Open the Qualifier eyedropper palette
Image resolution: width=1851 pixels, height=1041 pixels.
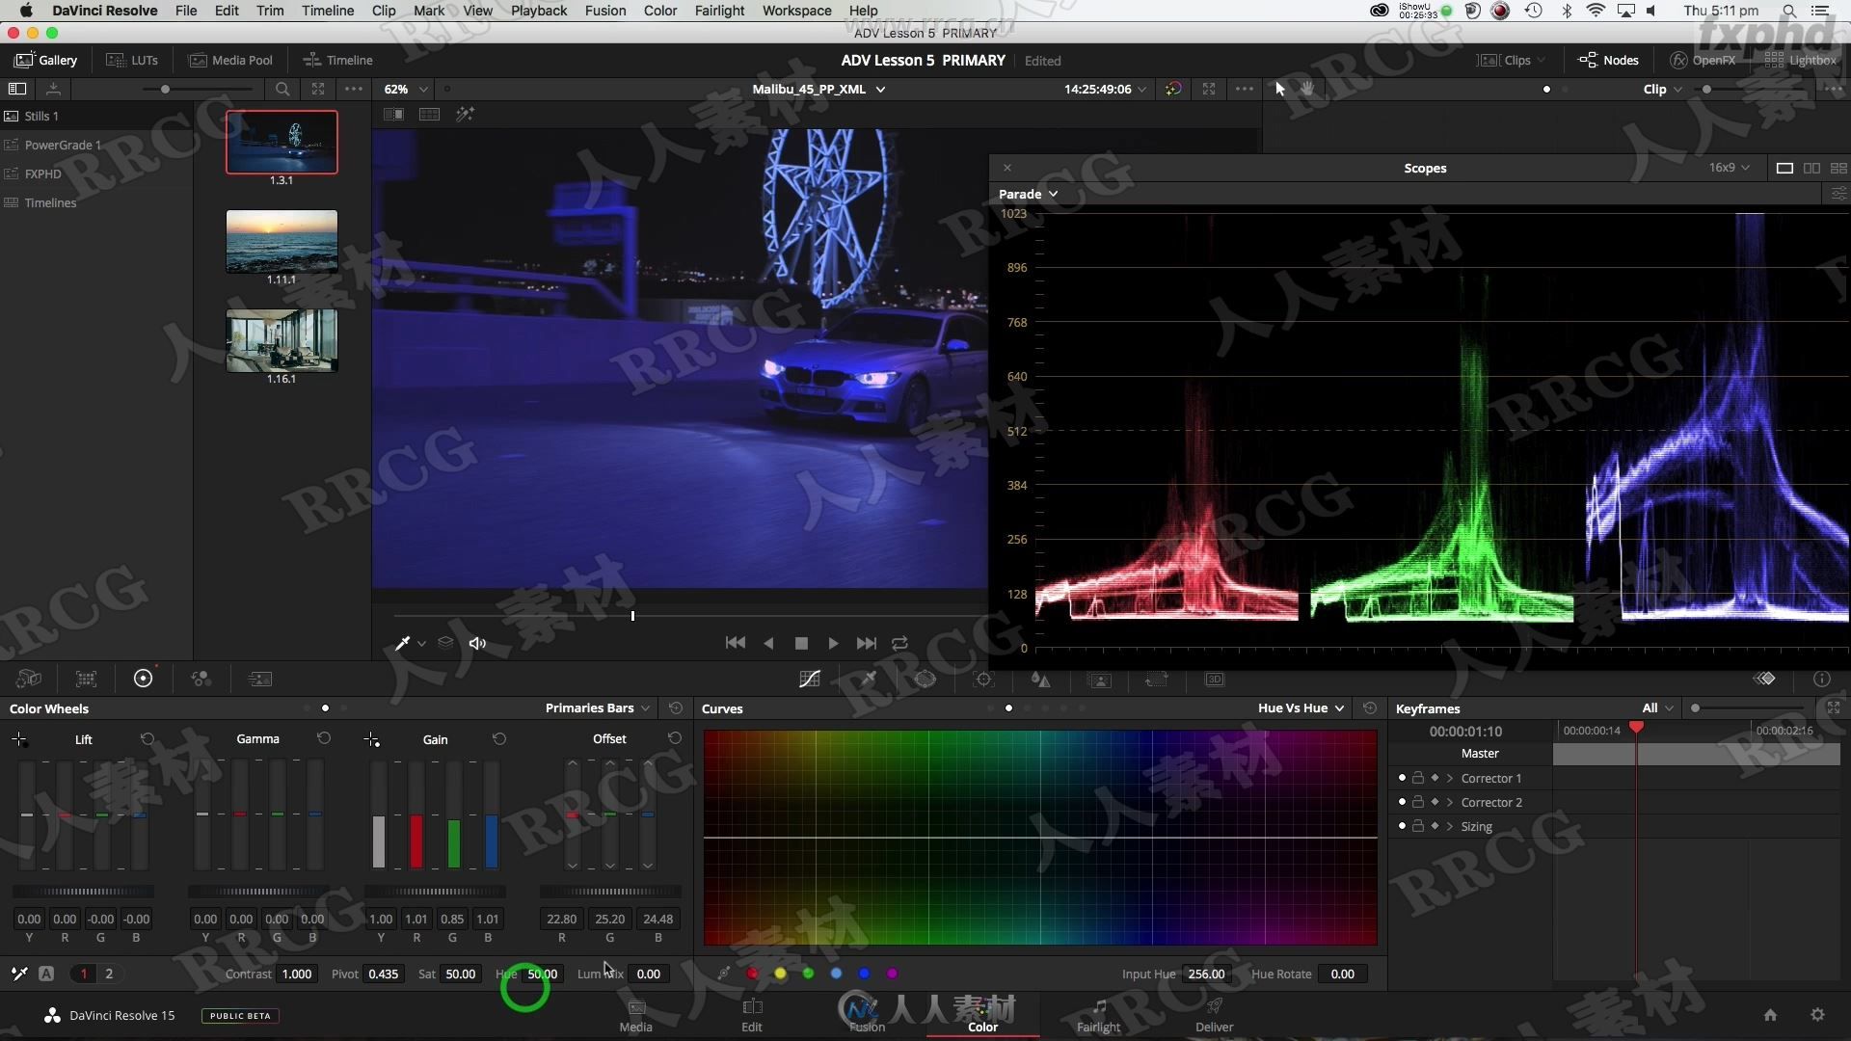point(868,679)
